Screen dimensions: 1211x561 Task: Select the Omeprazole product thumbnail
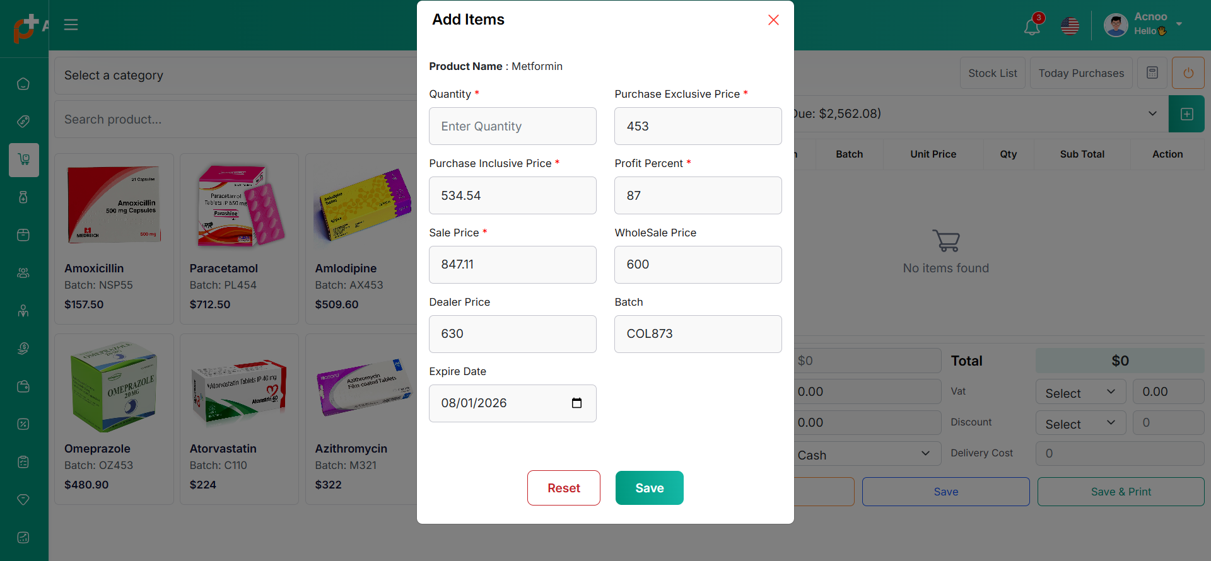point(114,386)
